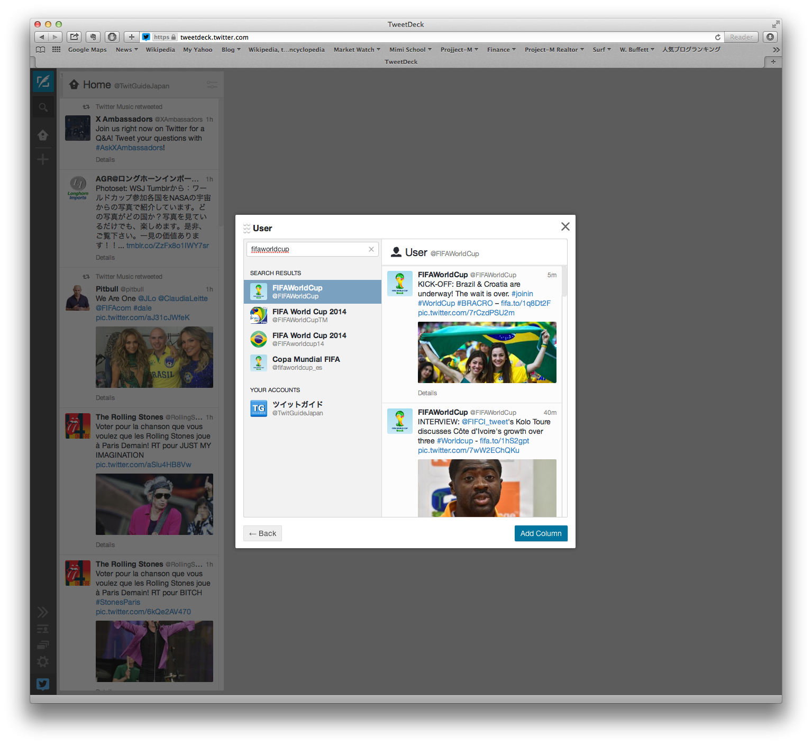Open Pitbull's photo in Home column
The width and height of the screenshot is (812, 745).
pos(154,357)
